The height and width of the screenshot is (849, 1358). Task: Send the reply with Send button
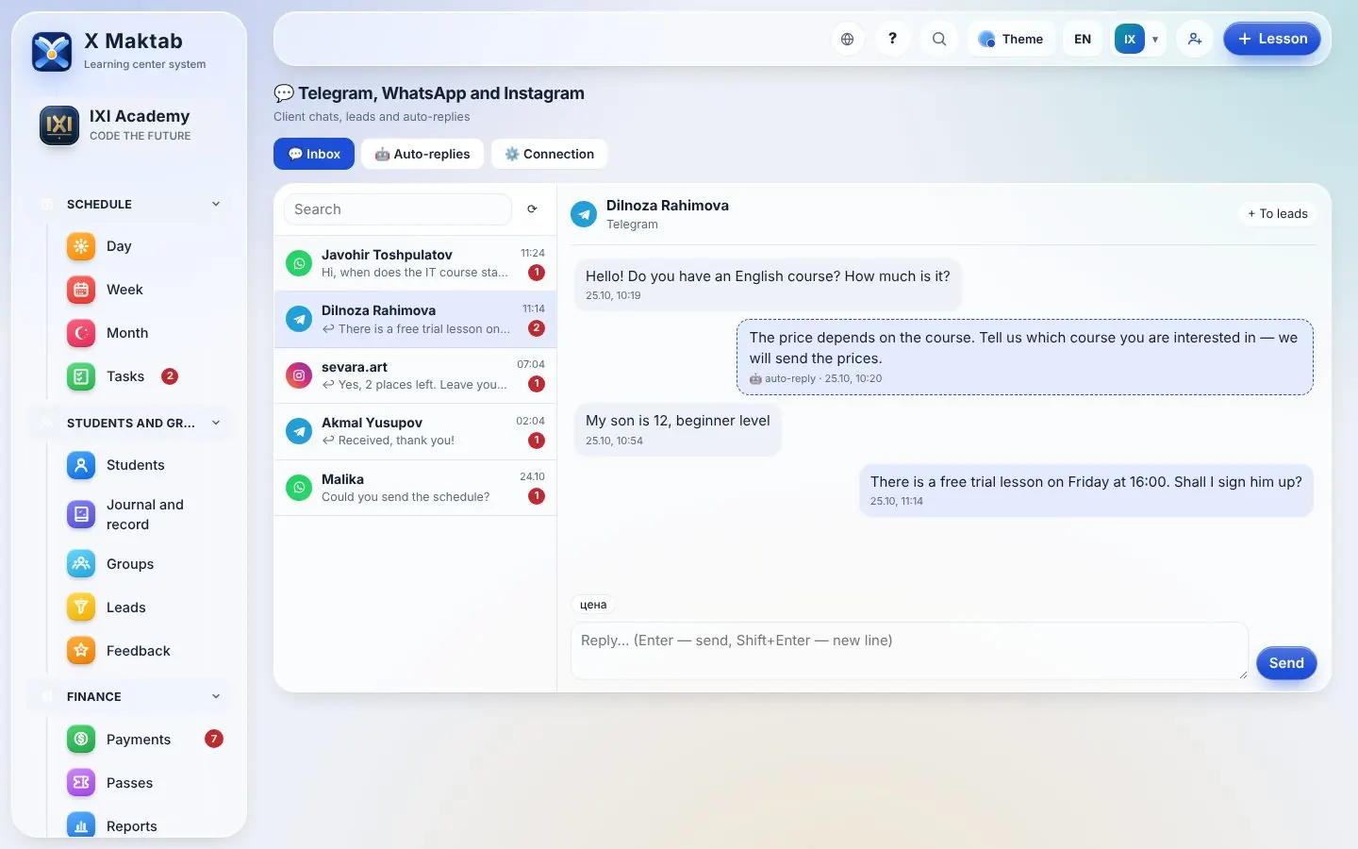coord(1286,663)
